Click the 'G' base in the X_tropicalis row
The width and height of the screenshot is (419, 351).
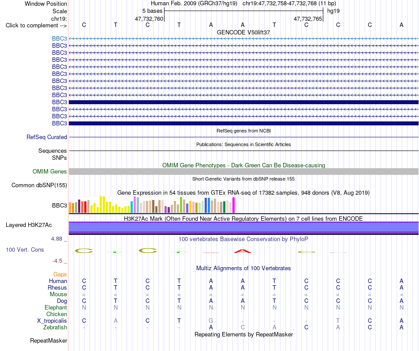[211, 321]
